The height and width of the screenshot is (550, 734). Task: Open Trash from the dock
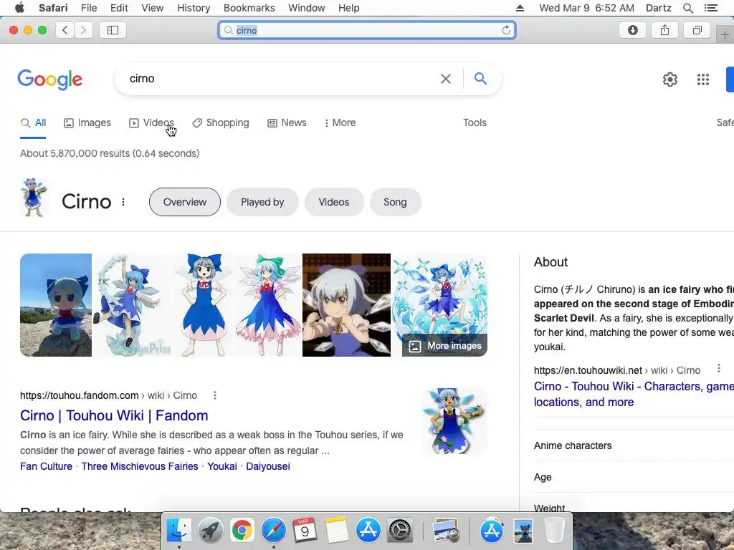click(554, 531)
